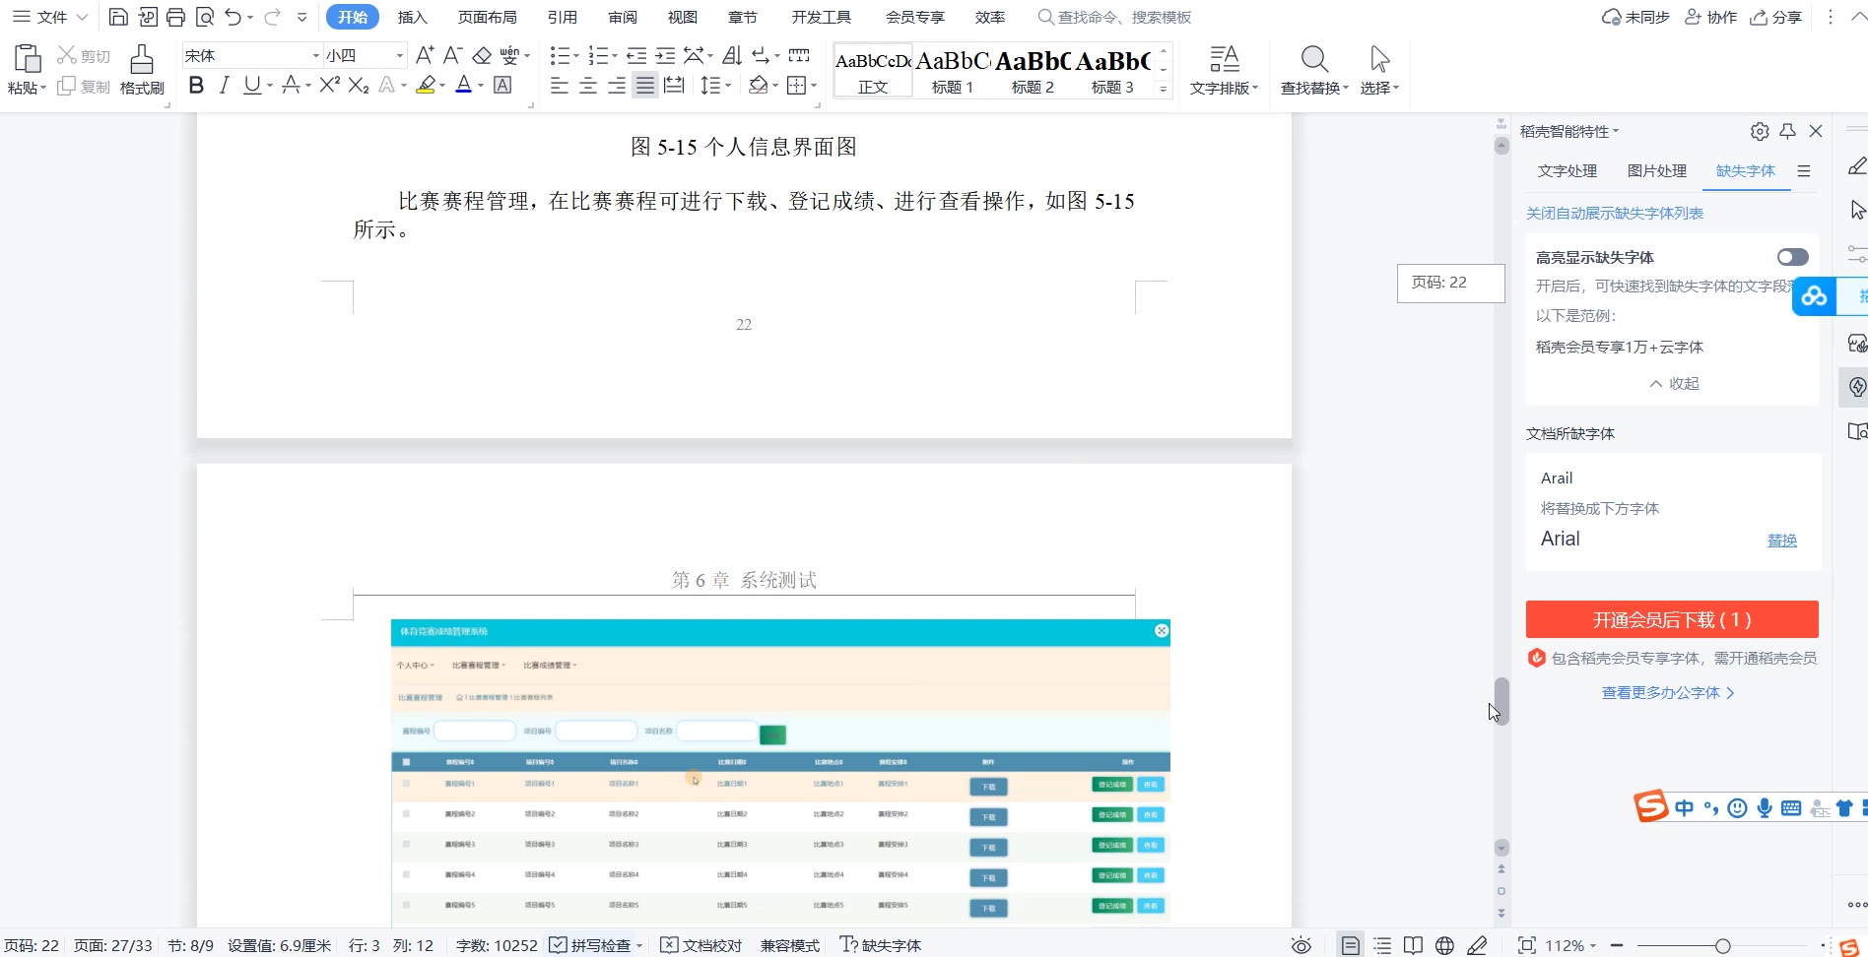This screenshot has width=1868, height=957.
Task: Click the Bold formatting icon
Action: 196,86
